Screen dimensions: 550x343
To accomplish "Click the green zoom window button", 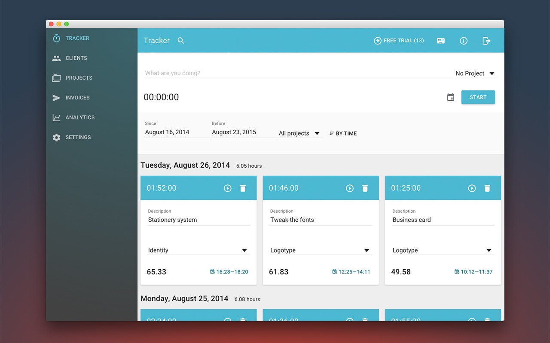I will pos(66,24).
